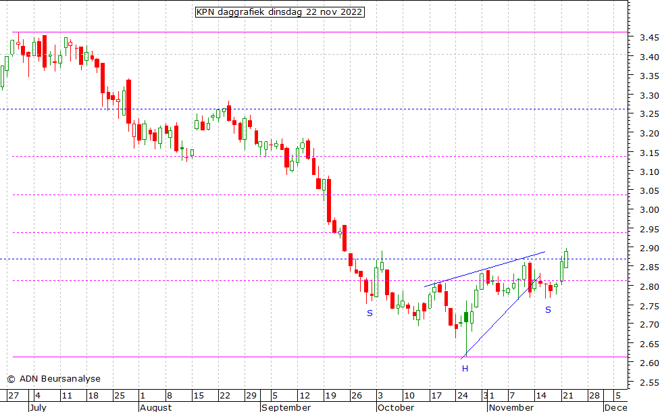Click the date label 3 above October
Viewport: 662px width, 412px height.
380,396
